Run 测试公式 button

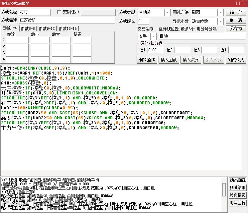[x=236, y=60]
